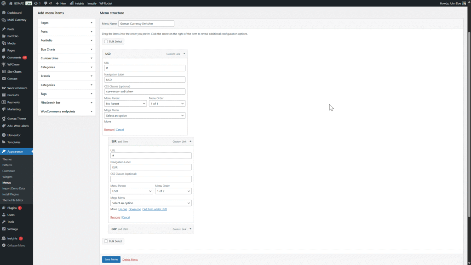Open the USD item Menu Order dropdown

tap(167, 104)
